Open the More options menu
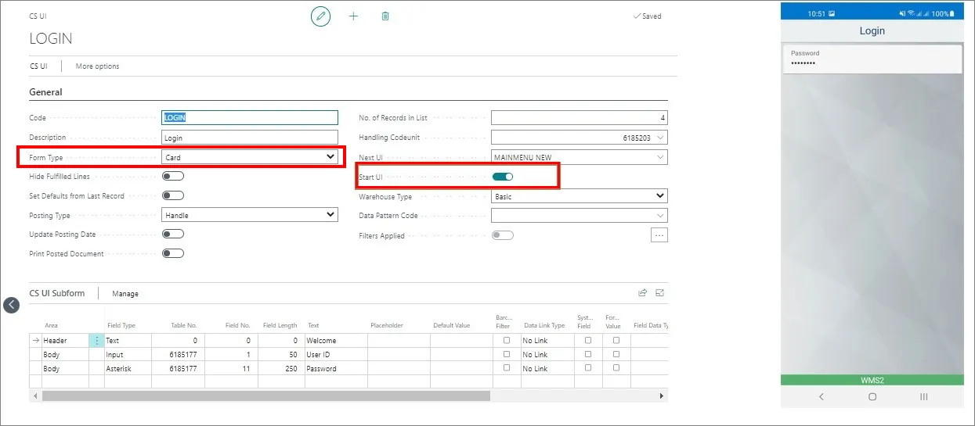 98,66
